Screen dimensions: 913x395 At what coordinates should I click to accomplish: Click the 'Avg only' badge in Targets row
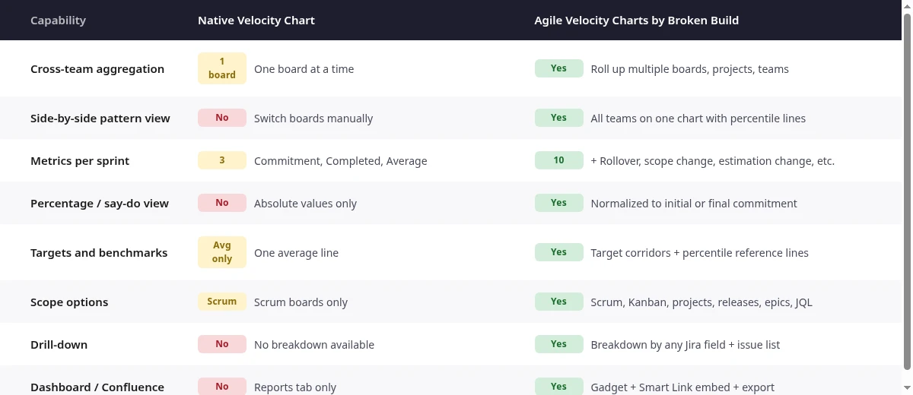(222, 252)
